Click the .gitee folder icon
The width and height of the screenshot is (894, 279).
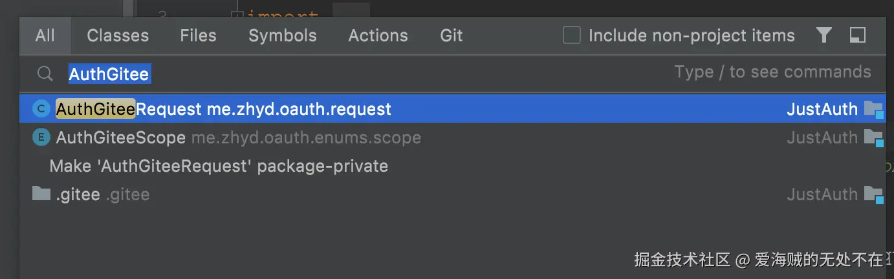click(41, 194)
